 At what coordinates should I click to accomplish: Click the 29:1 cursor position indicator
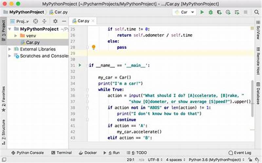(x=130, y=160)
